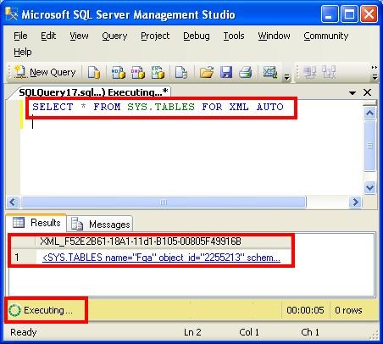
Task: Open the Tools menu
Action: [x=234, y=36]
